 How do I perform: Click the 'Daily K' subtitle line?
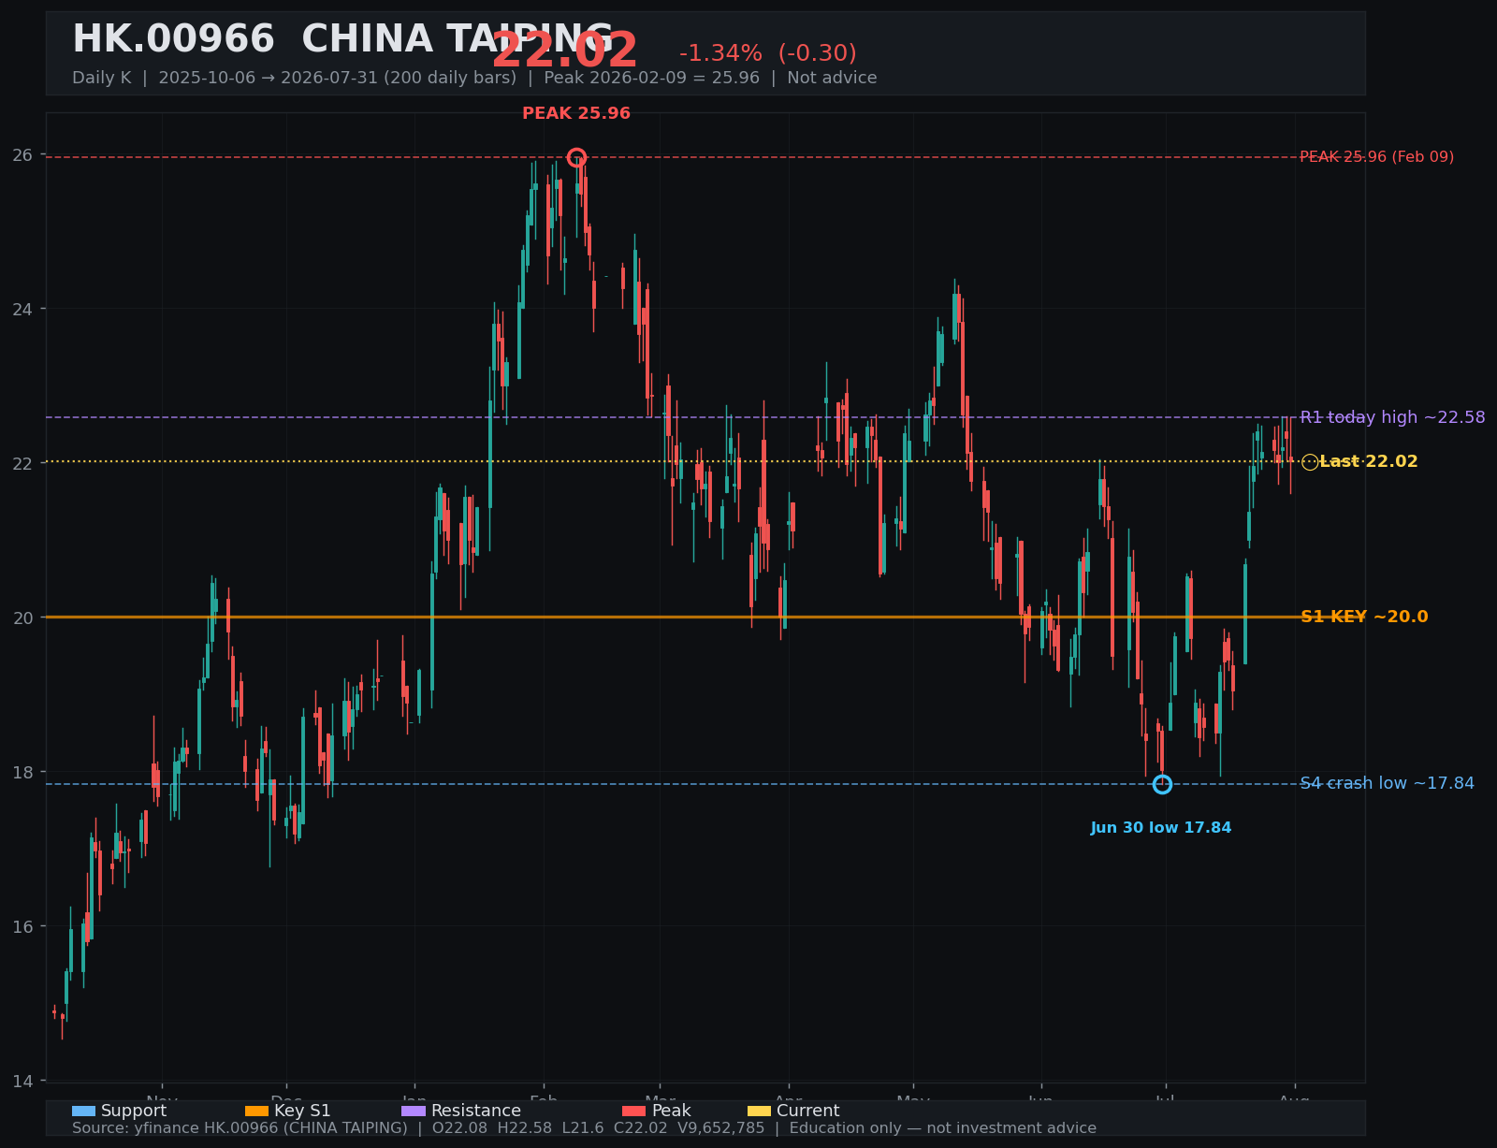(x=474, y=79)
